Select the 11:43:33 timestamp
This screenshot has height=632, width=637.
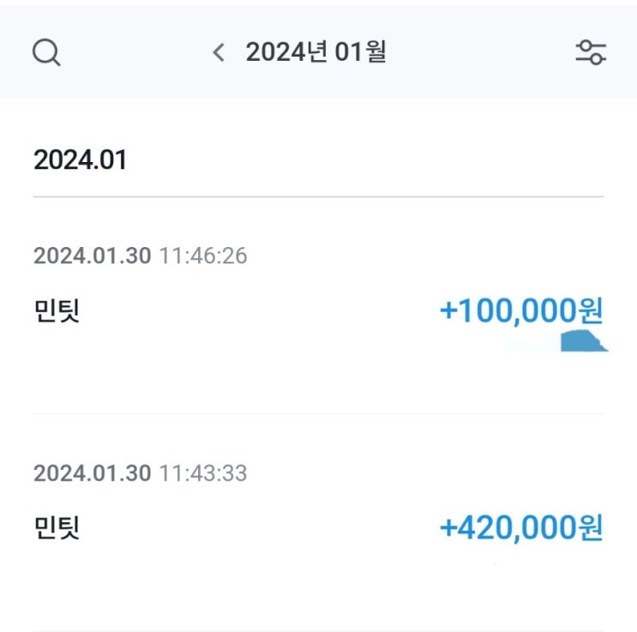(x=203, y=472)
